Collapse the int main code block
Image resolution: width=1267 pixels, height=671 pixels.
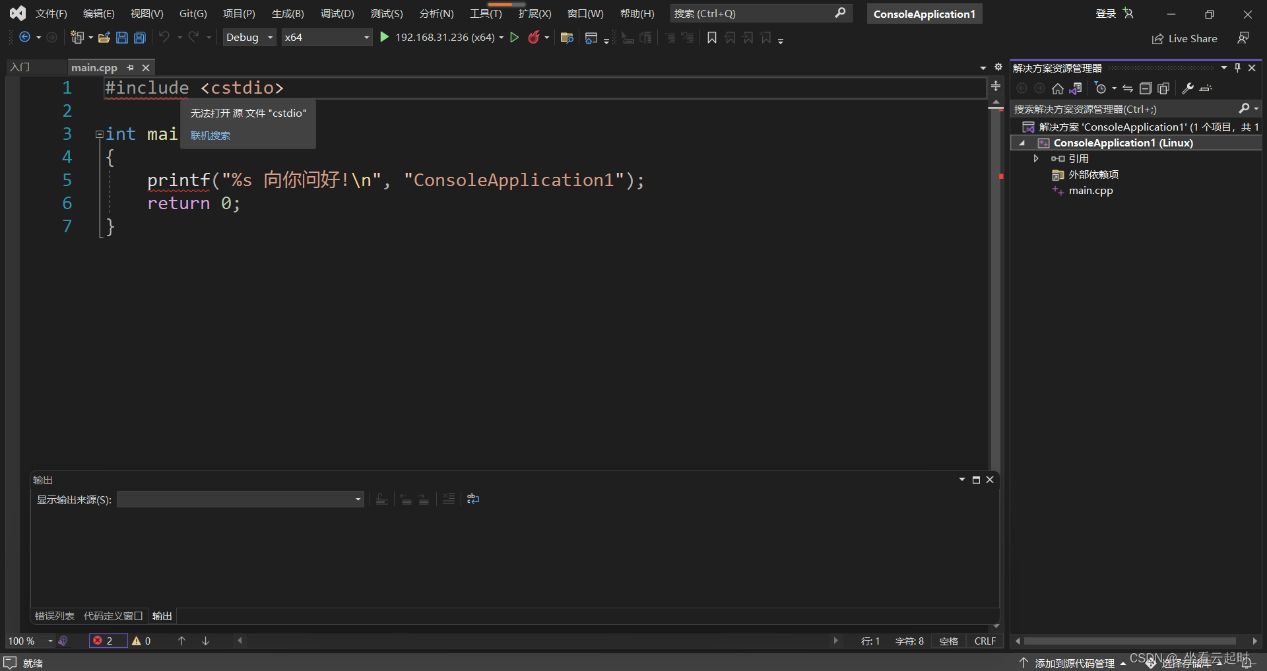pyautogui.click(x=100, y=134)
